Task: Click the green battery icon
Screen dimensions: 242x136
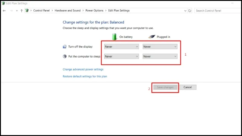Action: [x=114, y=37]
